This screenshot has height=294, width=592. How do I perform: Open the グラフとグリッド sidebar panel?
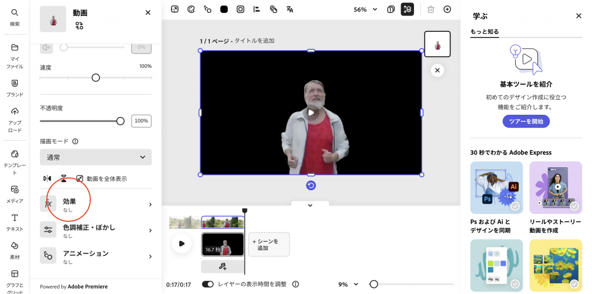click(14, 281)
